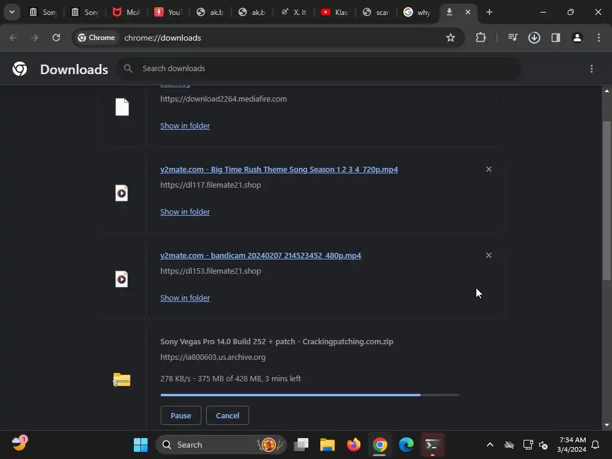The width and height of the screenshot is (612, 459).
Task: Toggle the side panel icon
Action: (x=556, y=38)
